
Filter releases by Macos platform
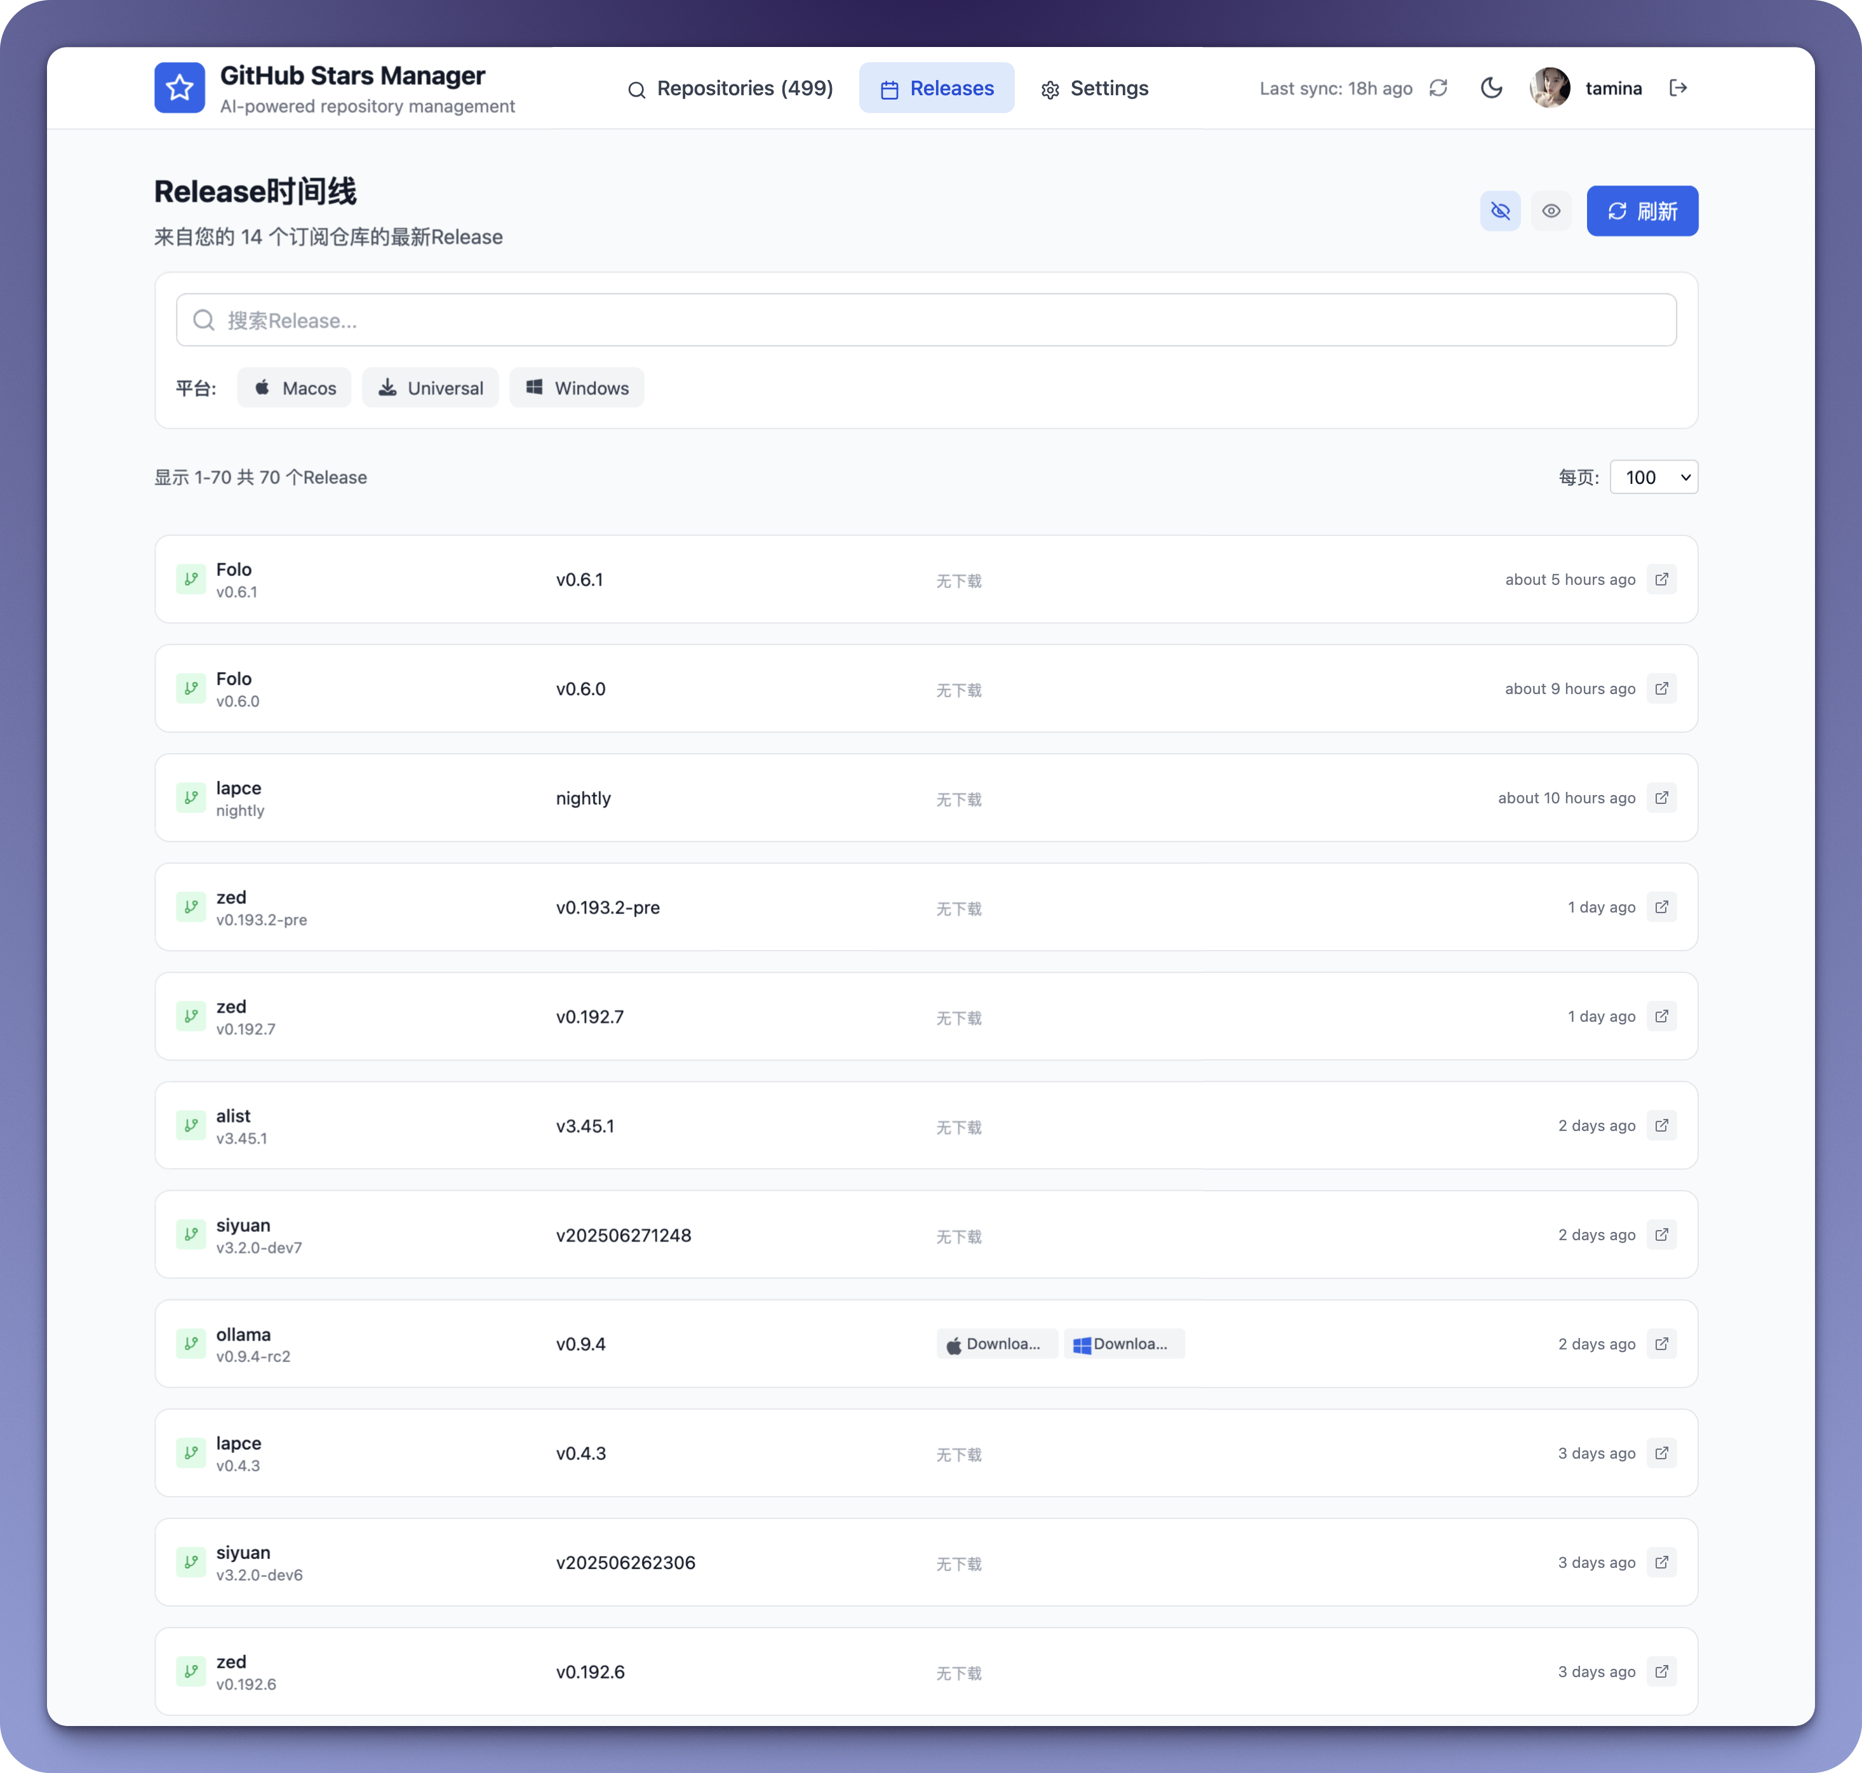pos(294,387)
